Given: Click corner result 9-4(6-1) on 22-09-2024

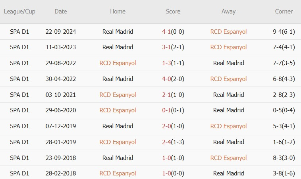Looking at the screenshot, I should point(284,32).
